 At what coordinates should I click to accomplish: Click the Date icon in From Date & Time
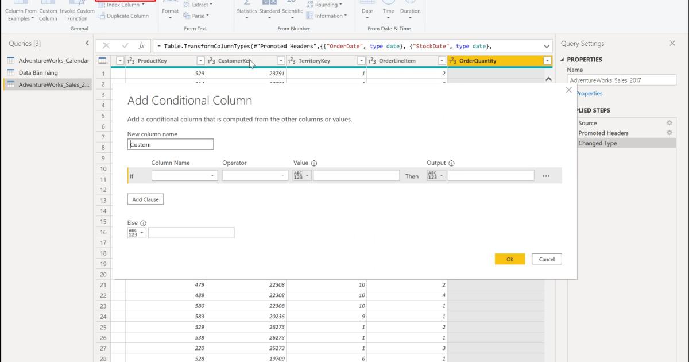[x=367, y=10]
